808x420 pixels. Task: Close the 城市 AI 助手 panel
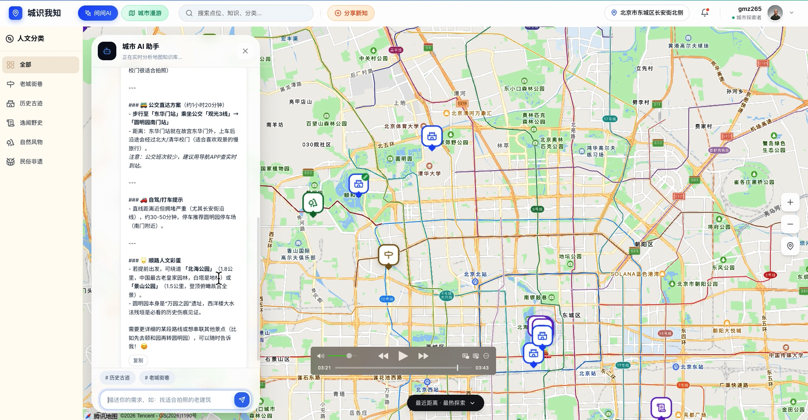tap(245, 51)
